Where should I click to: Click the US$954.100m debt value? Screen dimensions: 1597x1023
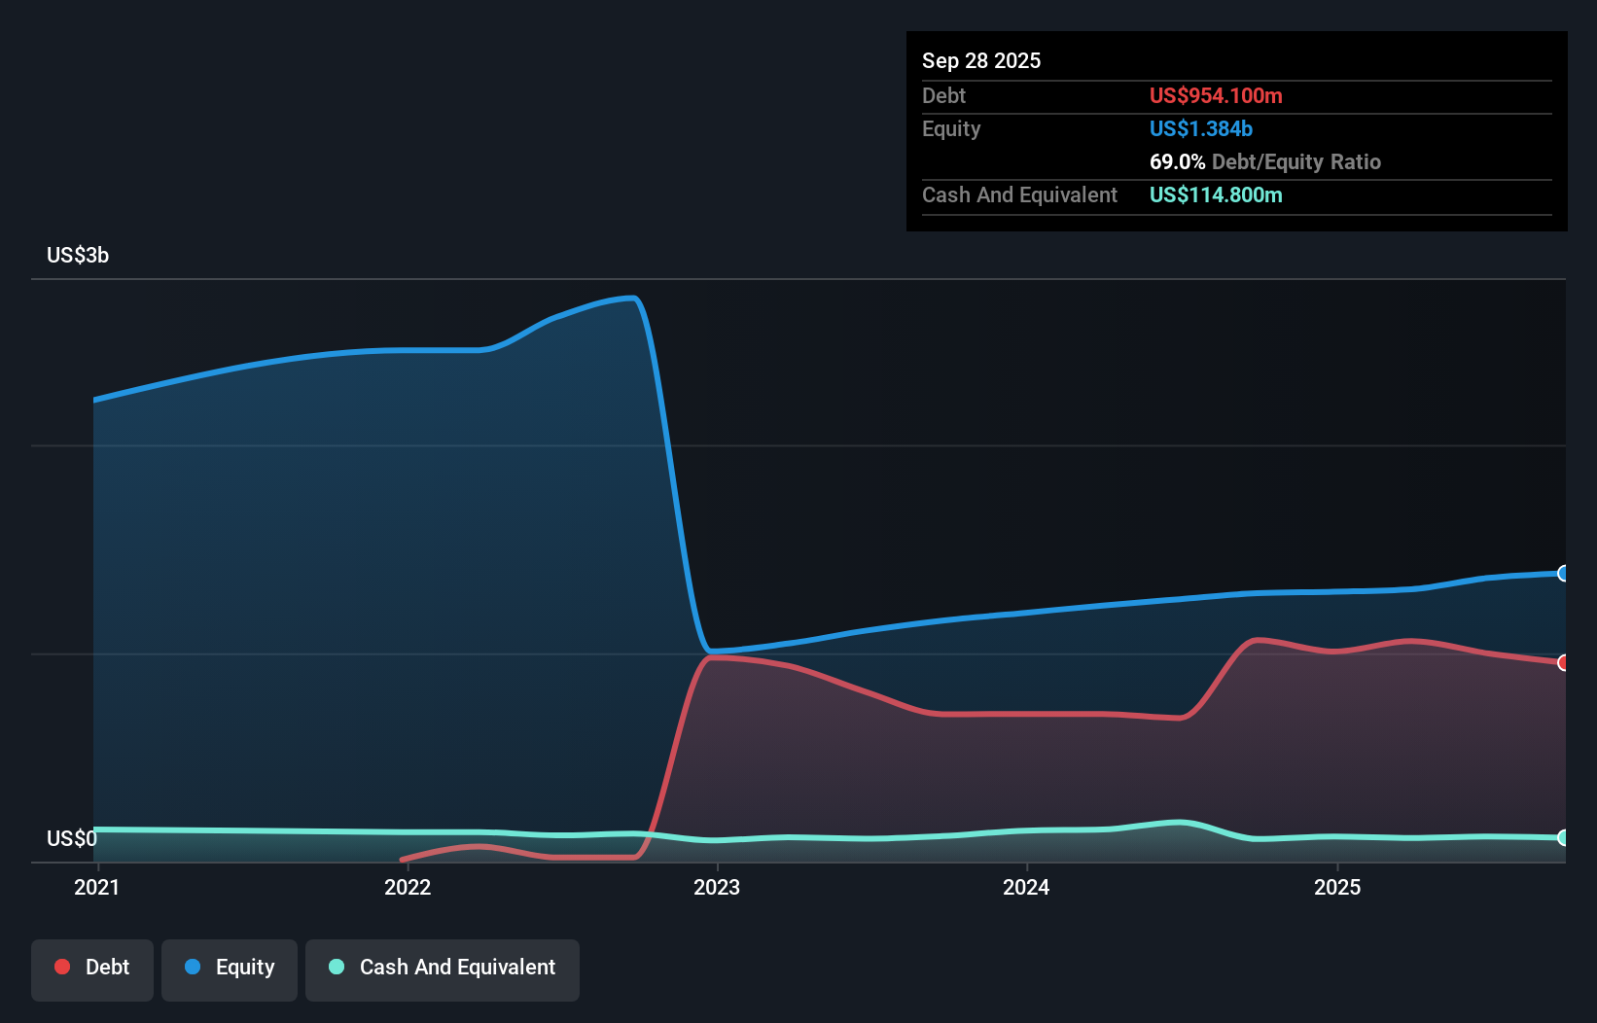[1216, 95]
